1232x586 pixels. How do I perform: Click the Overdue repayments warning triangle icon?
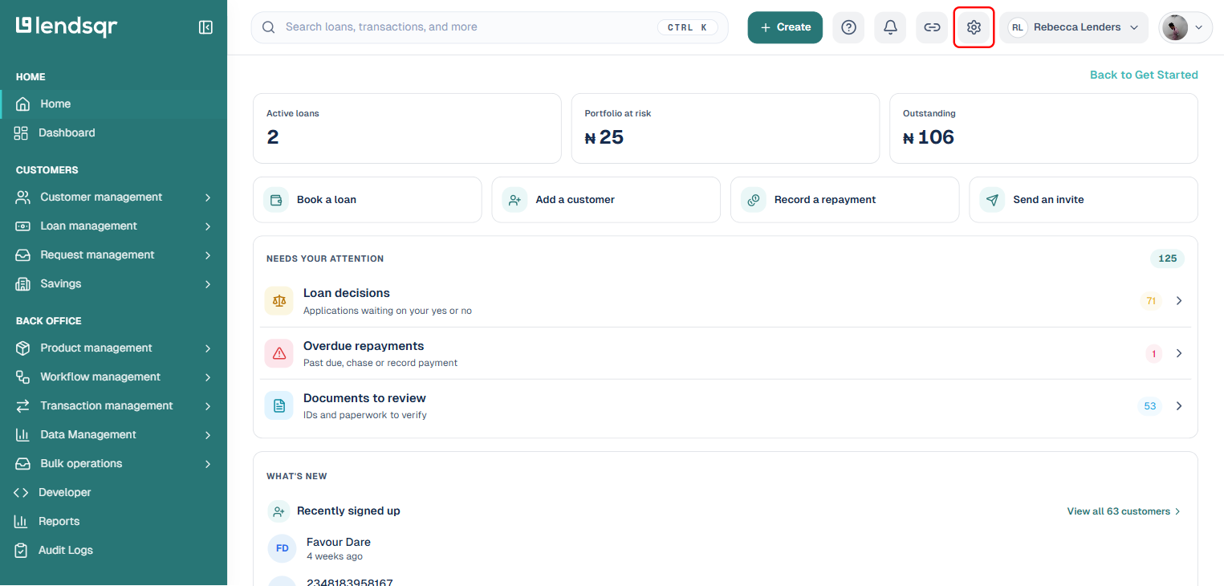click(279, 353)
